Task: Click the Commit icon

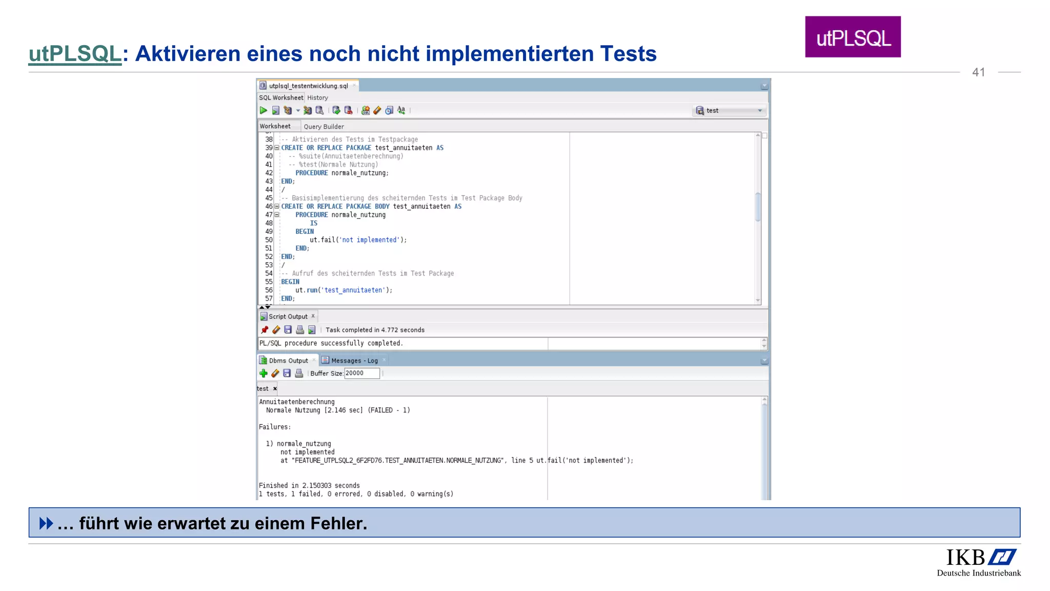Action: (336, 110)
